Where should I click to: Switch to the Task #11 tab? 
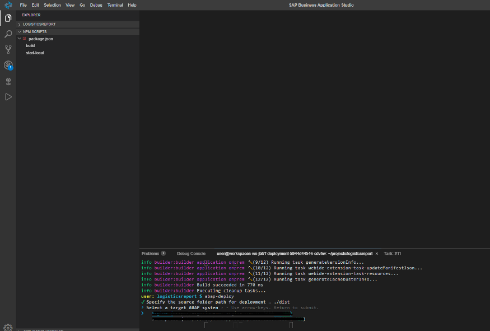392,254
